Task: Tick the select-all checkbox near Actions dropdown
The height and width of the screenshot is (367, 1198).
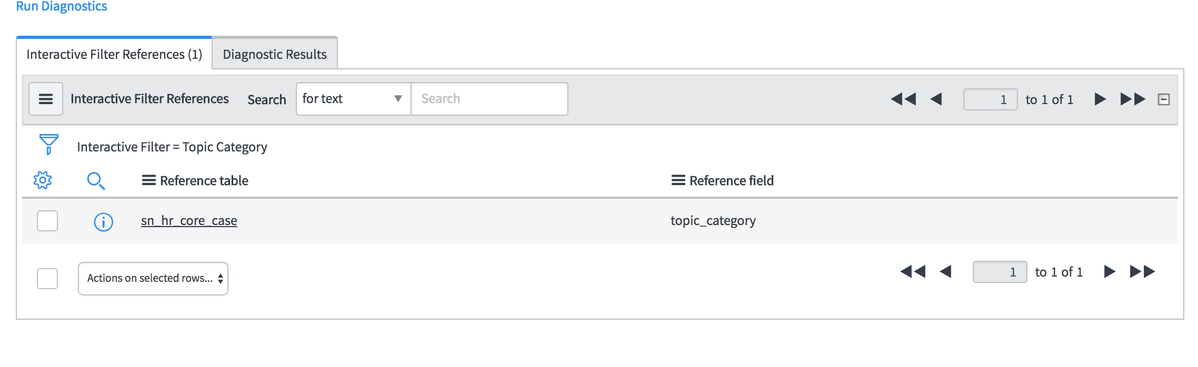Action: click(x=47, y=278)
